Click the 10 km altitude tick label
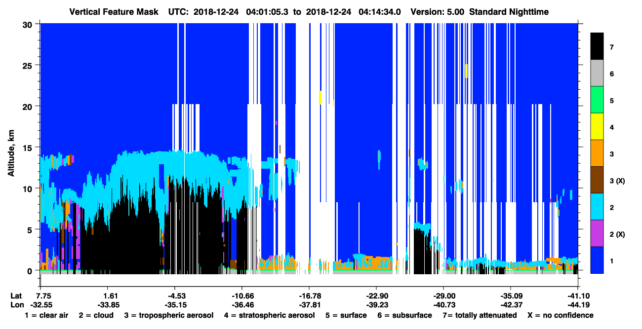The width and height of the screenshot is (642, 329). coord(29,188)
